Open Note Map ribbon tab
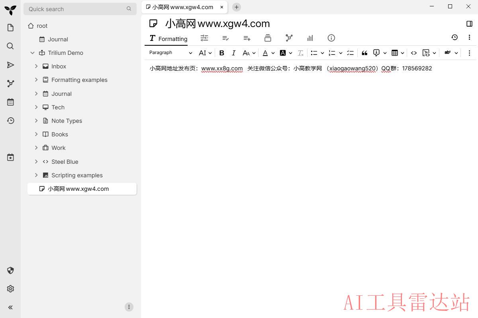This screenshot has height=318, width=478. [289, 38]
